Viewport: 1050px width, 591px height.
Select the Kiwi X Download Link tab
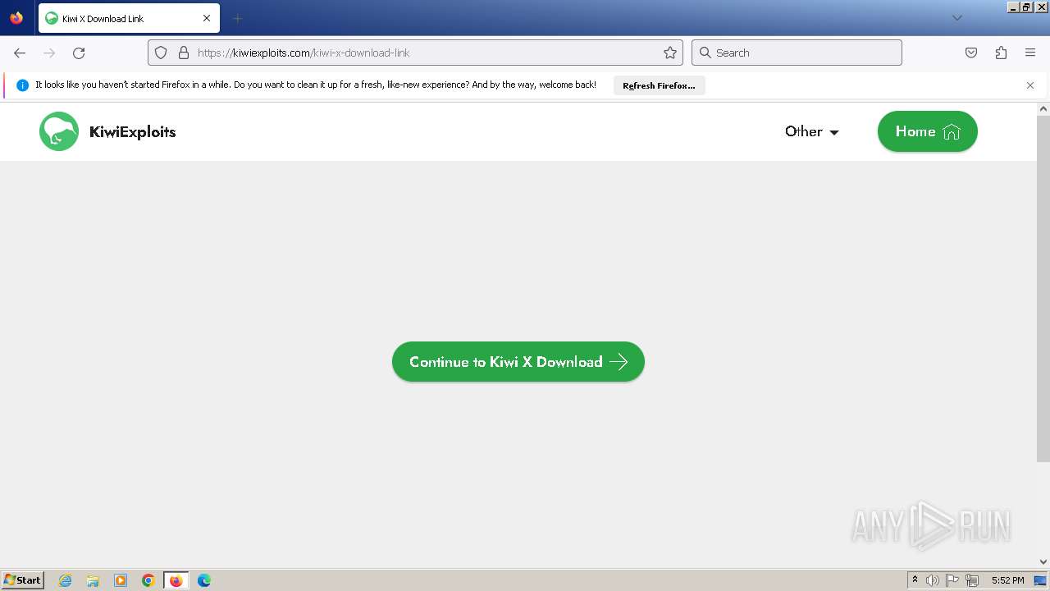click(129, 18)
